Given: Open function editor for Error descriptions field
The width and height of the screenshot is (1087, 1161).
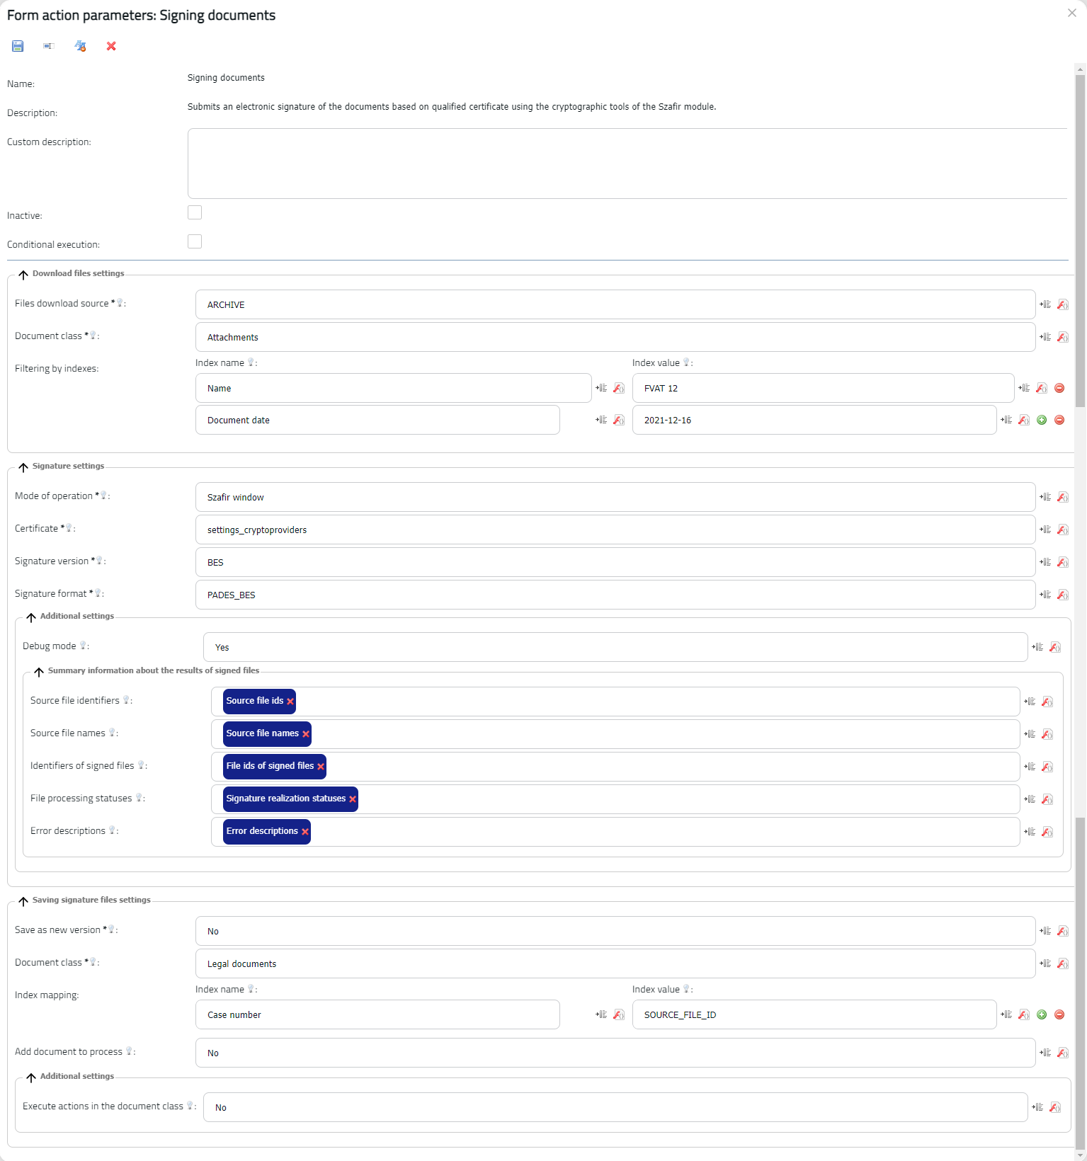Looking at the screenshot, I should coord(1047,832).
